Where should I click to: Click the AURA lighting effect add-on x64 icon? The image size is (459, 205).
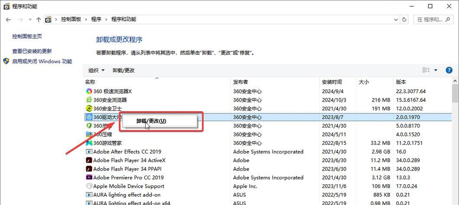click(x=89, y=203)
